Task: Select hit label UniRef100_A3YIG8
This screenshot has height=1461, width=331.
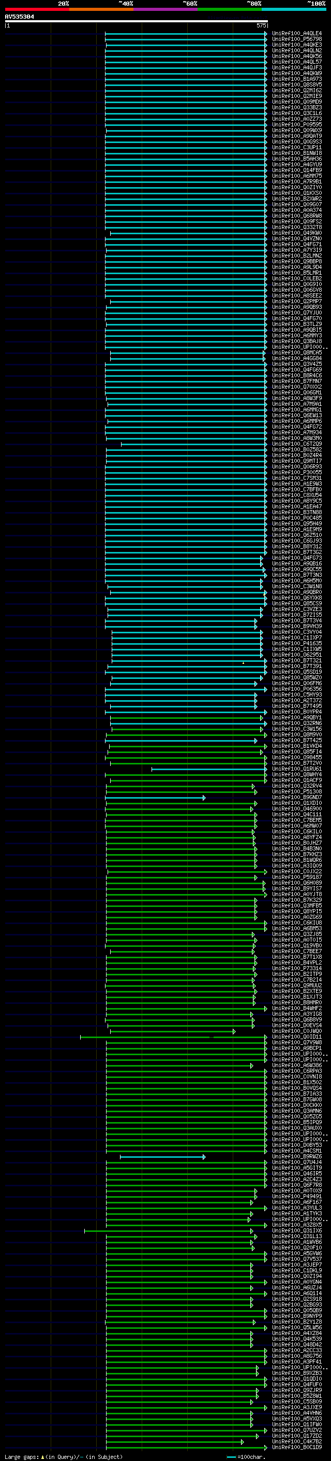Action: 296,1014
